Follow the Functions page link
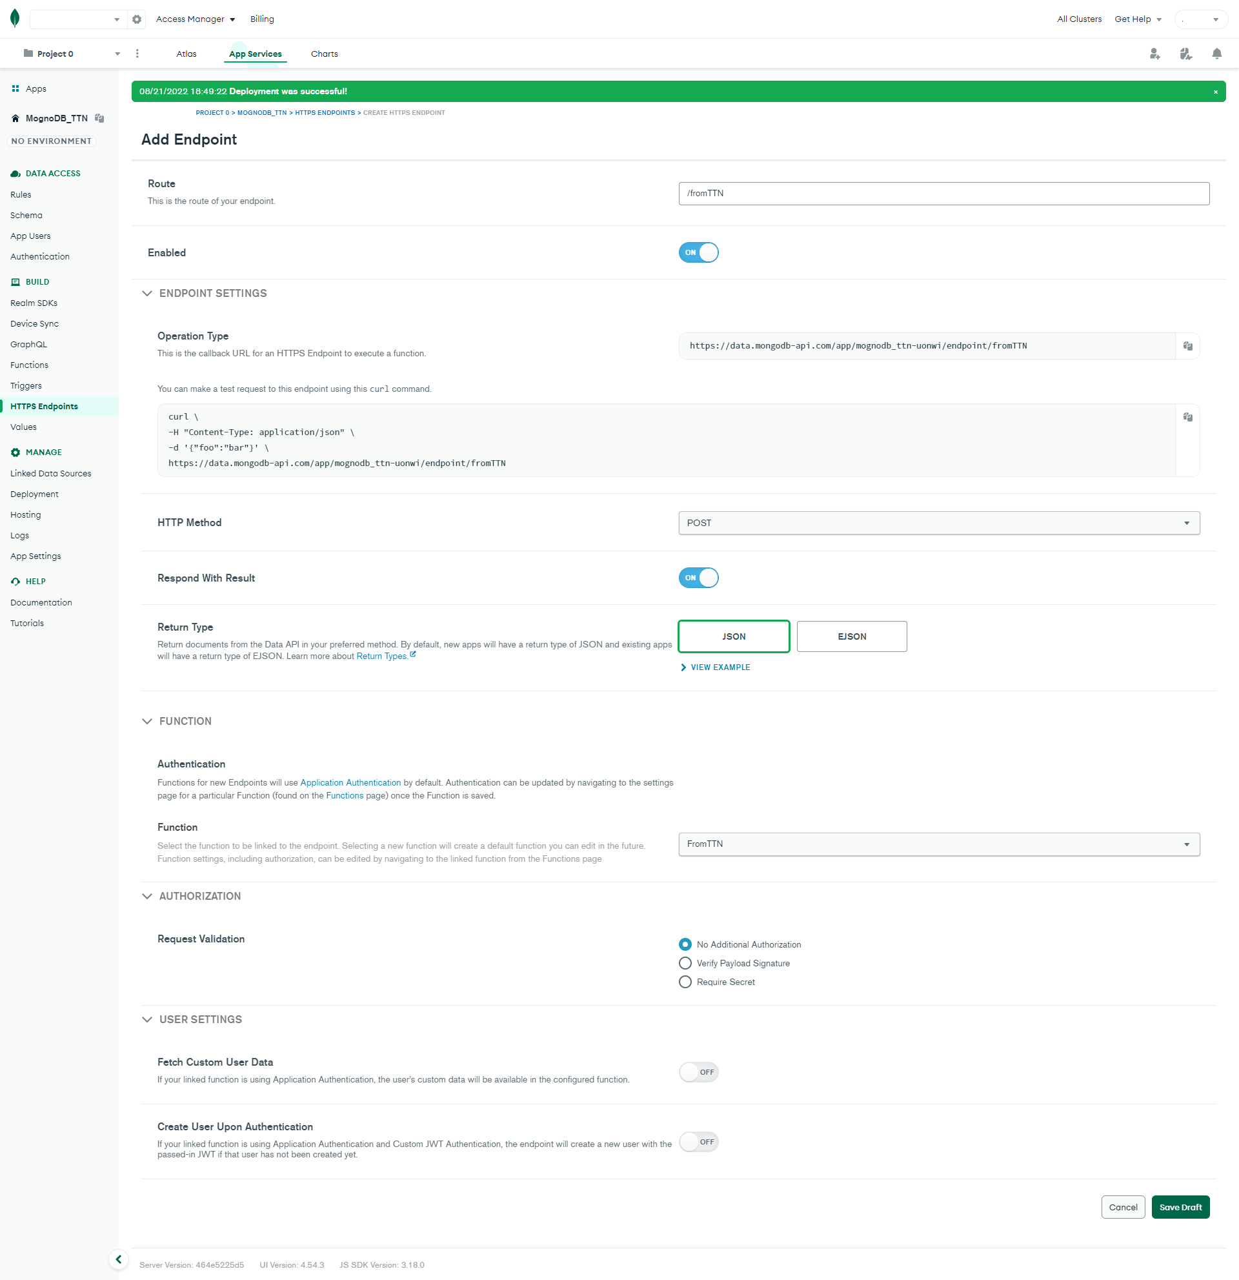The width and height of the screenshot is (1239, 1280). pyautogui.click(x=345, y=795)
